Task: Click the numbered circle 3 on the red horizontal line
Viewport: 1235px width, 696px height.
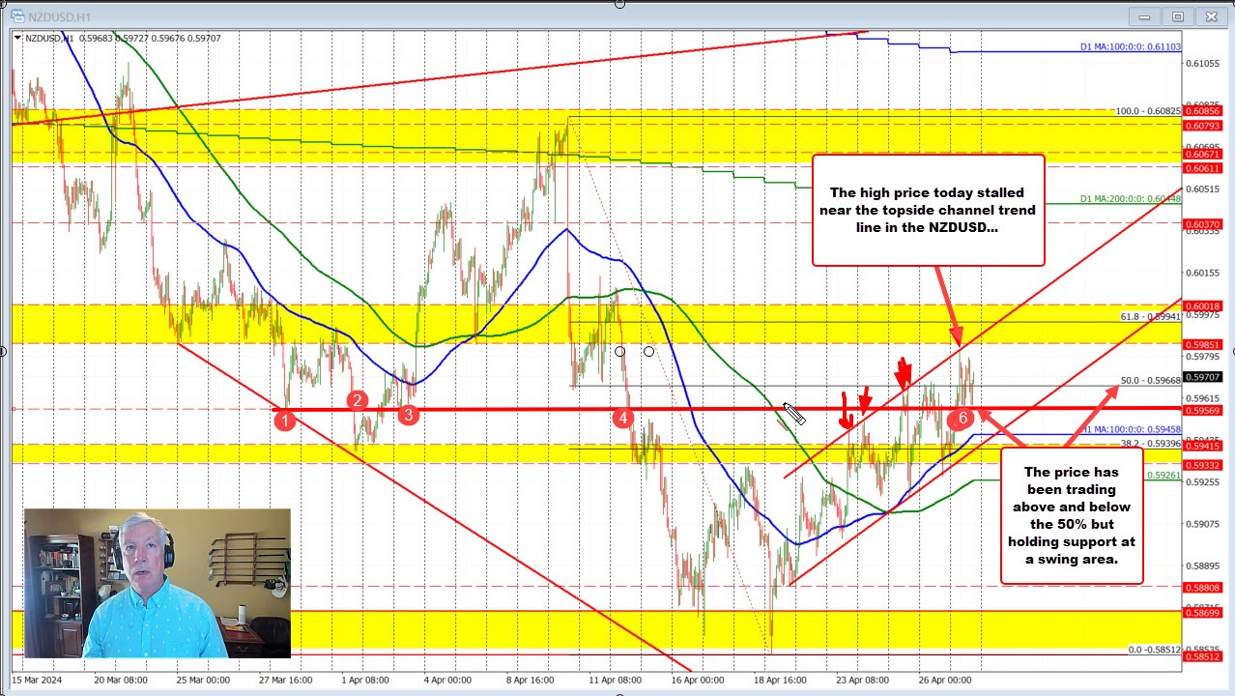Action: point(408,414)
